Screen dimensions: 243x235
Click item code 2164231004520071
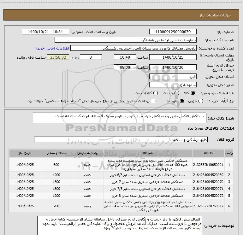point(208,189)
